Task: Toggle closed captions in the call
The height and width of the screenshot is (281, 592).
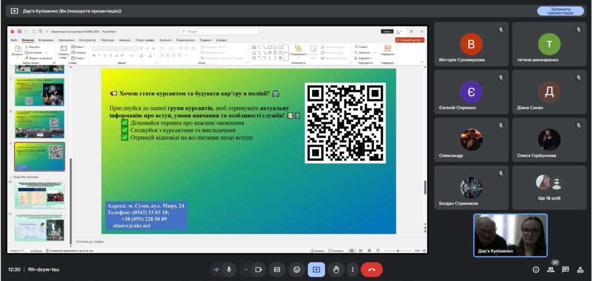Action: 277,270
